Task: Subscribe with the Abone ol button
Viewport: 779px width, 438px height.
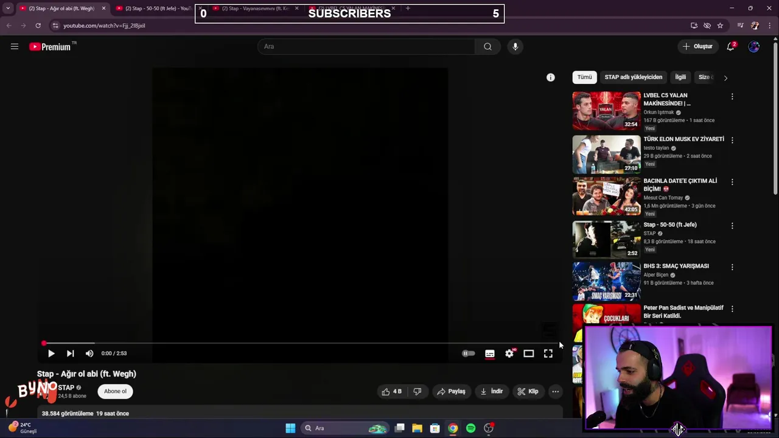Action: 115,391
